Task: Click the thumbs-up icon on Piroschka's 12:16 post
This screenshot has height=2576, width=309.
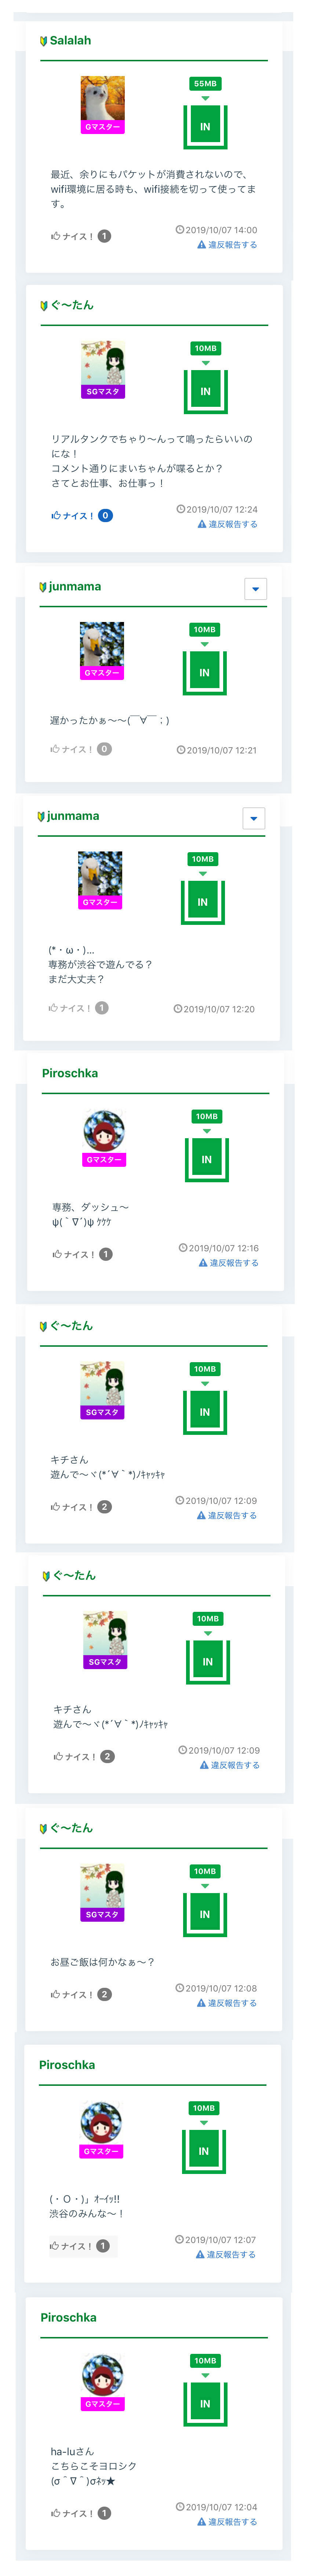Action: (57, 1254)
